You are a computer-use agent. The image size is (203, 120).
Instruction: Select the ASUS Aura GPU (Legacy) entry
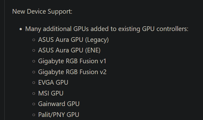[73, 40]
